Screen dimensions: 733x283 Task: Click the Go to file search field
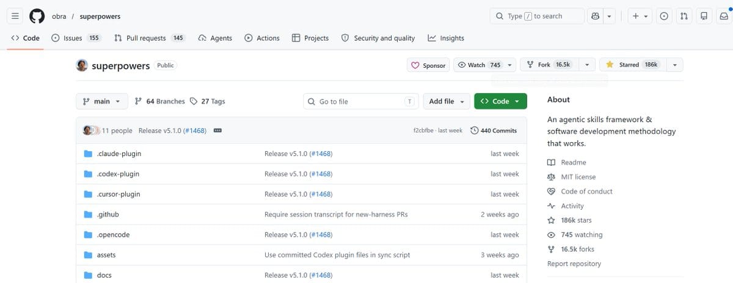point(361,101)
